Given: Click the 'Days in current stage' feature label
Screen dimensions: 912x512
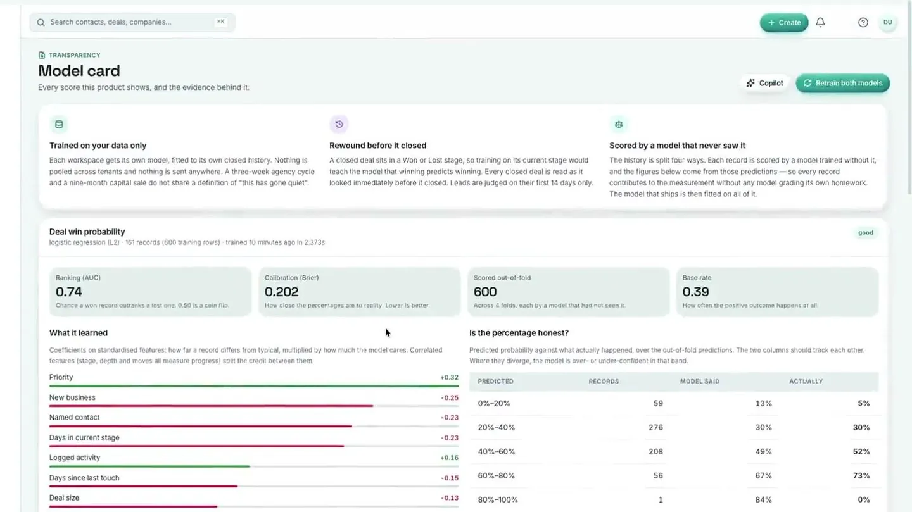Looking at the screenshot, I should click(84, 438).
